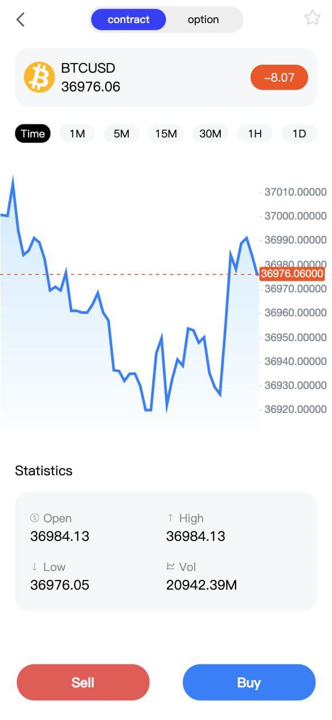
Task: Click the Vol chart icon
Action: 171,566
